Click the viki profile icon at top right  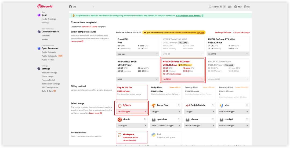pyautogui.click(x=245, y=7)
